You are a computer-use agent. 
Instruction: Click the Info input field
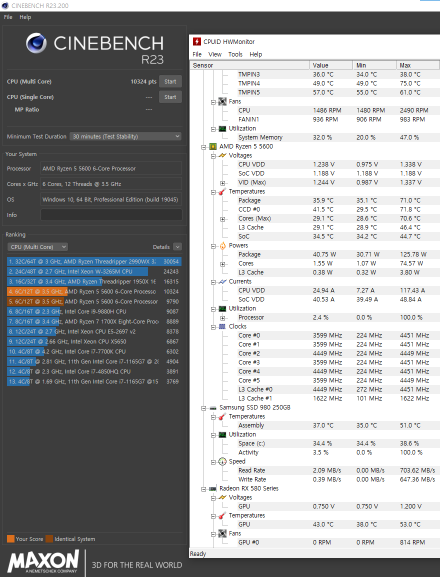111,215
